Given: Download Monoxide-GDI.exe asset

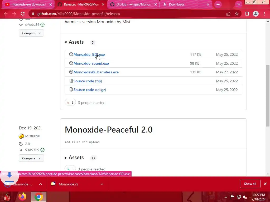Looking at the screenshot, I should tap(89, 54).
